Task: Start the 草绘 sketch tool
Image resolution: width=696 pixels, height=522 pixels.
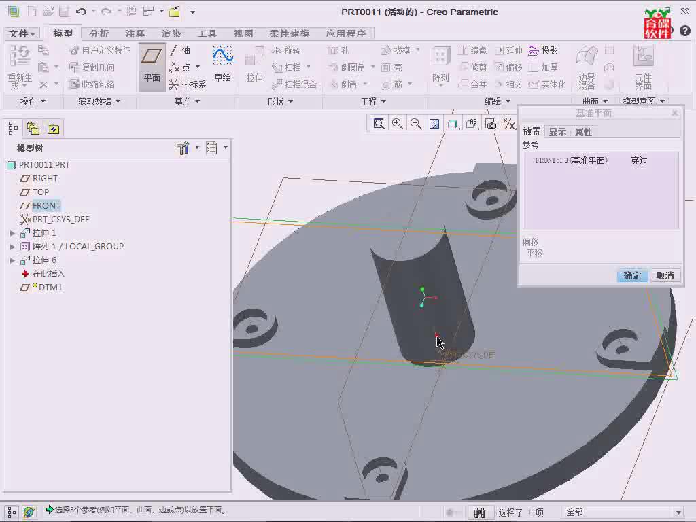Action: (222, 65)
